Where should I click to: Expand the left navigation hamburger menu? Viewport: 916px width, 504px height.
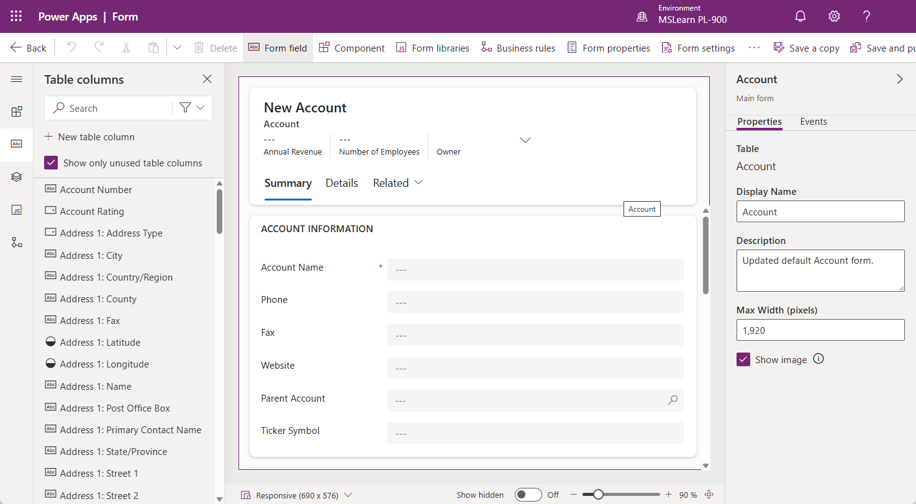pos(17,79)
